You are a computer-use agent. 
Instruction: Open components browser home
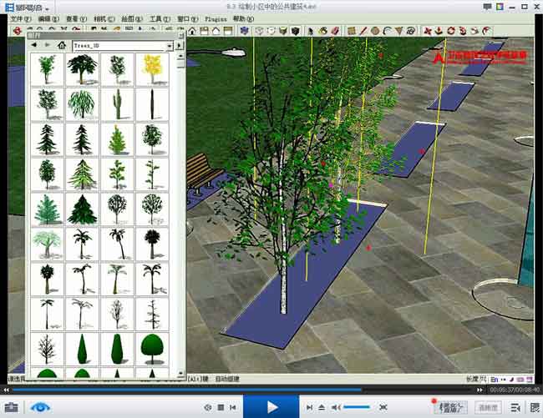[62, 45]
